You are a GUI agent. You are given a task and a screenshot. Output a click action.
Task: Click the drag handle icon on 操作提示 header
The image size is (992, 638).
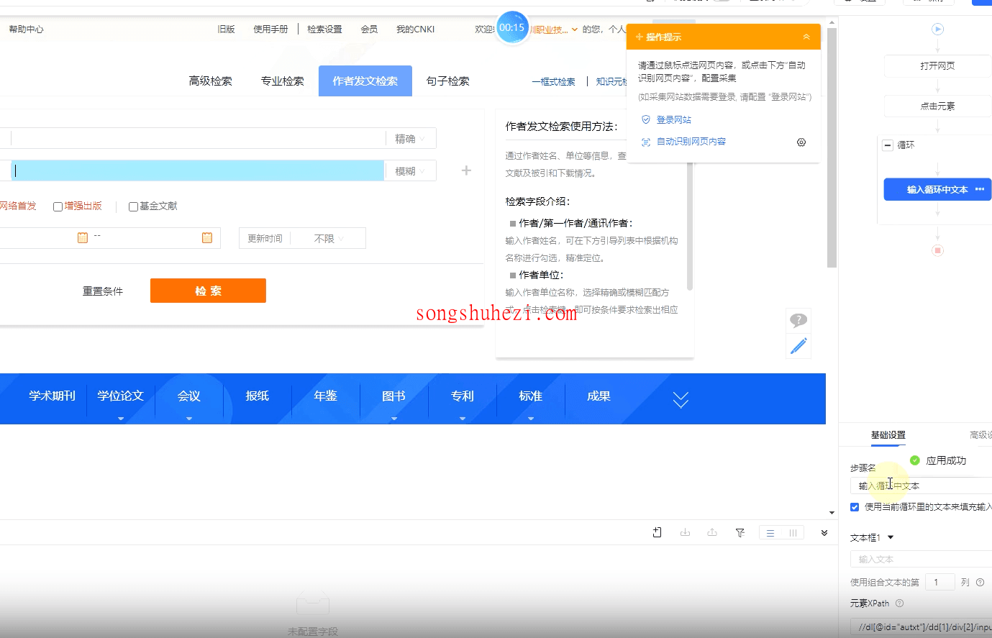point(639,37)
